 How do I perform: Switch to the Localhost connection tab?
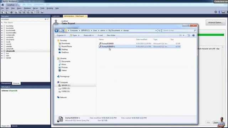point(11,5)
